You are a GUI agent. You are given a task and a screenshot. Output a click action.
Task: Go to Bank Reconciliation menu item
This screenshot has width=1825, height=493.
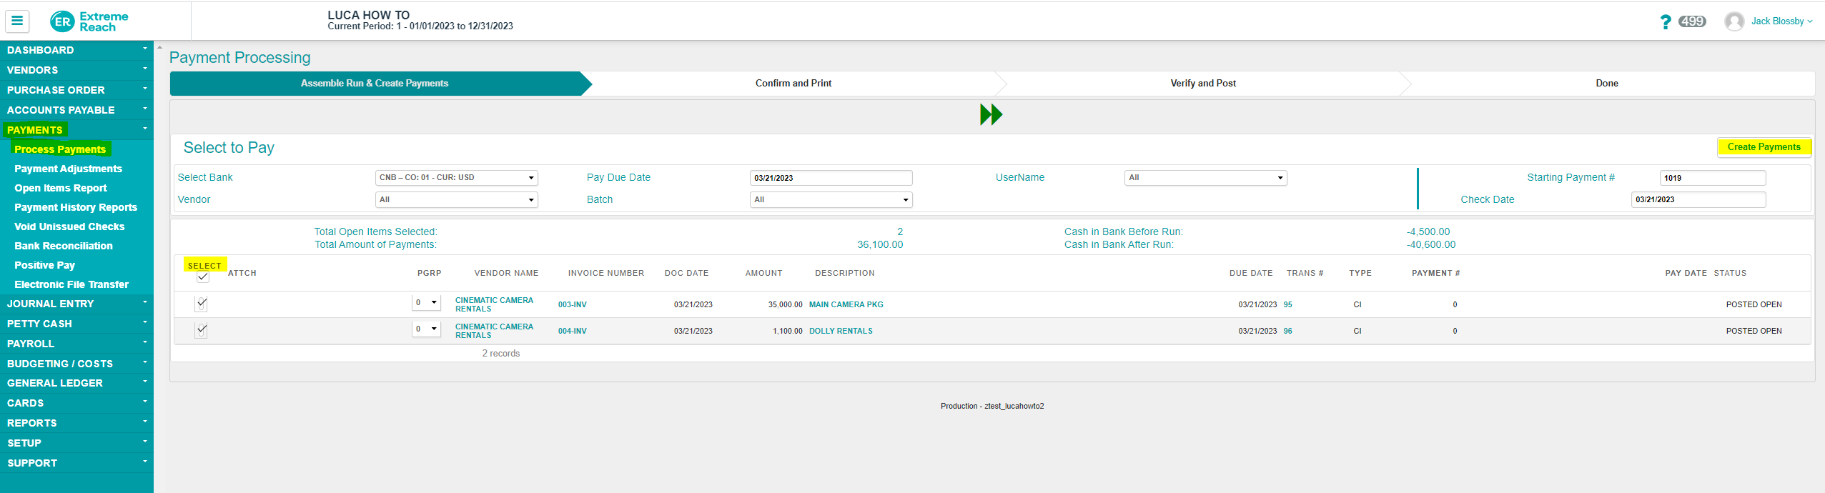pyautogui.click(x=64, y=246)
